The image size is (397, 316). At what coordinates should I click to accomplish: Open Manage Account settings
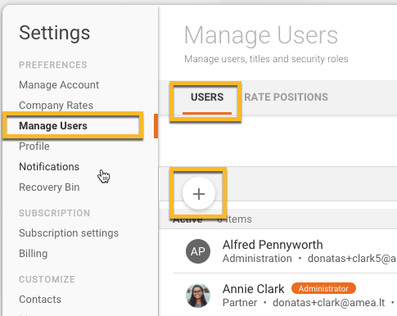tap(59, 85)
